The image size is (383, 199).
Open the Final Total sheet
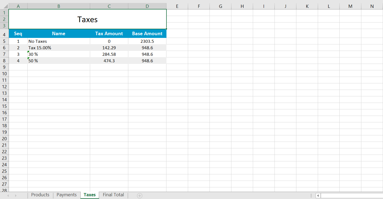113,195
